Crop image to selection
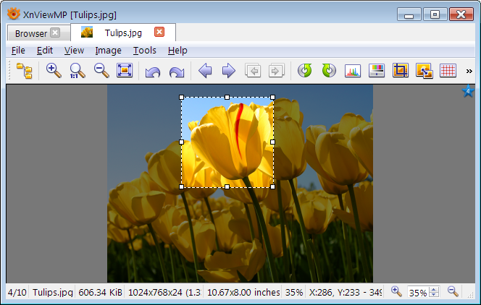This screenshot has width=481, height=305. tap(401, 71)
